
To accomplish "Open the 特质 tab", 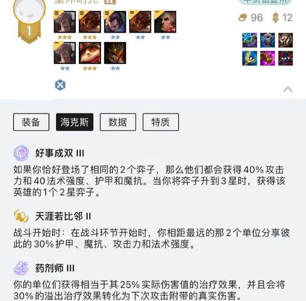I will (161, 122).
